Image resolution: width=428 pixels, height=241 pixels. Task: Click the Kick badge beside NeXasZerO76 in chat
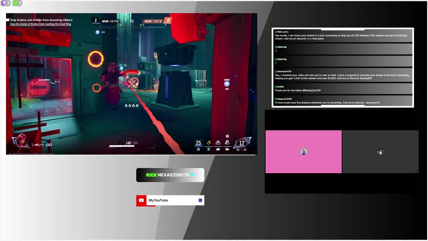(x=276, y=71)
